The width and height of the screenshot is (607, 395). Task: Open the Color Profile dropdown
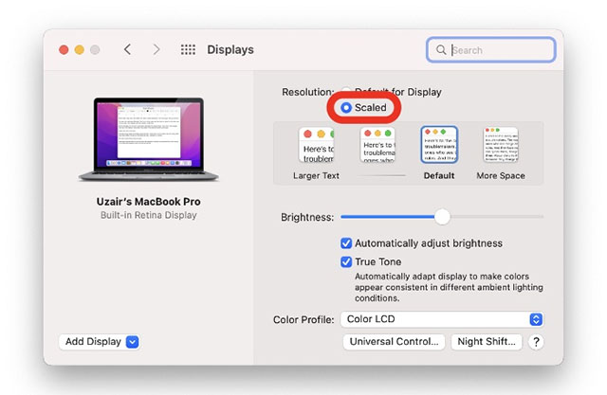[443, 320]
